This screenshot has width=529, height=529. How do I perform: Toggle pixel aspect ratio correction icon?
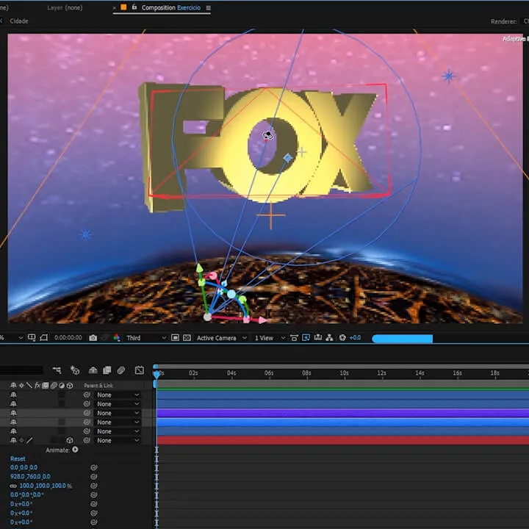click(294, 338)
